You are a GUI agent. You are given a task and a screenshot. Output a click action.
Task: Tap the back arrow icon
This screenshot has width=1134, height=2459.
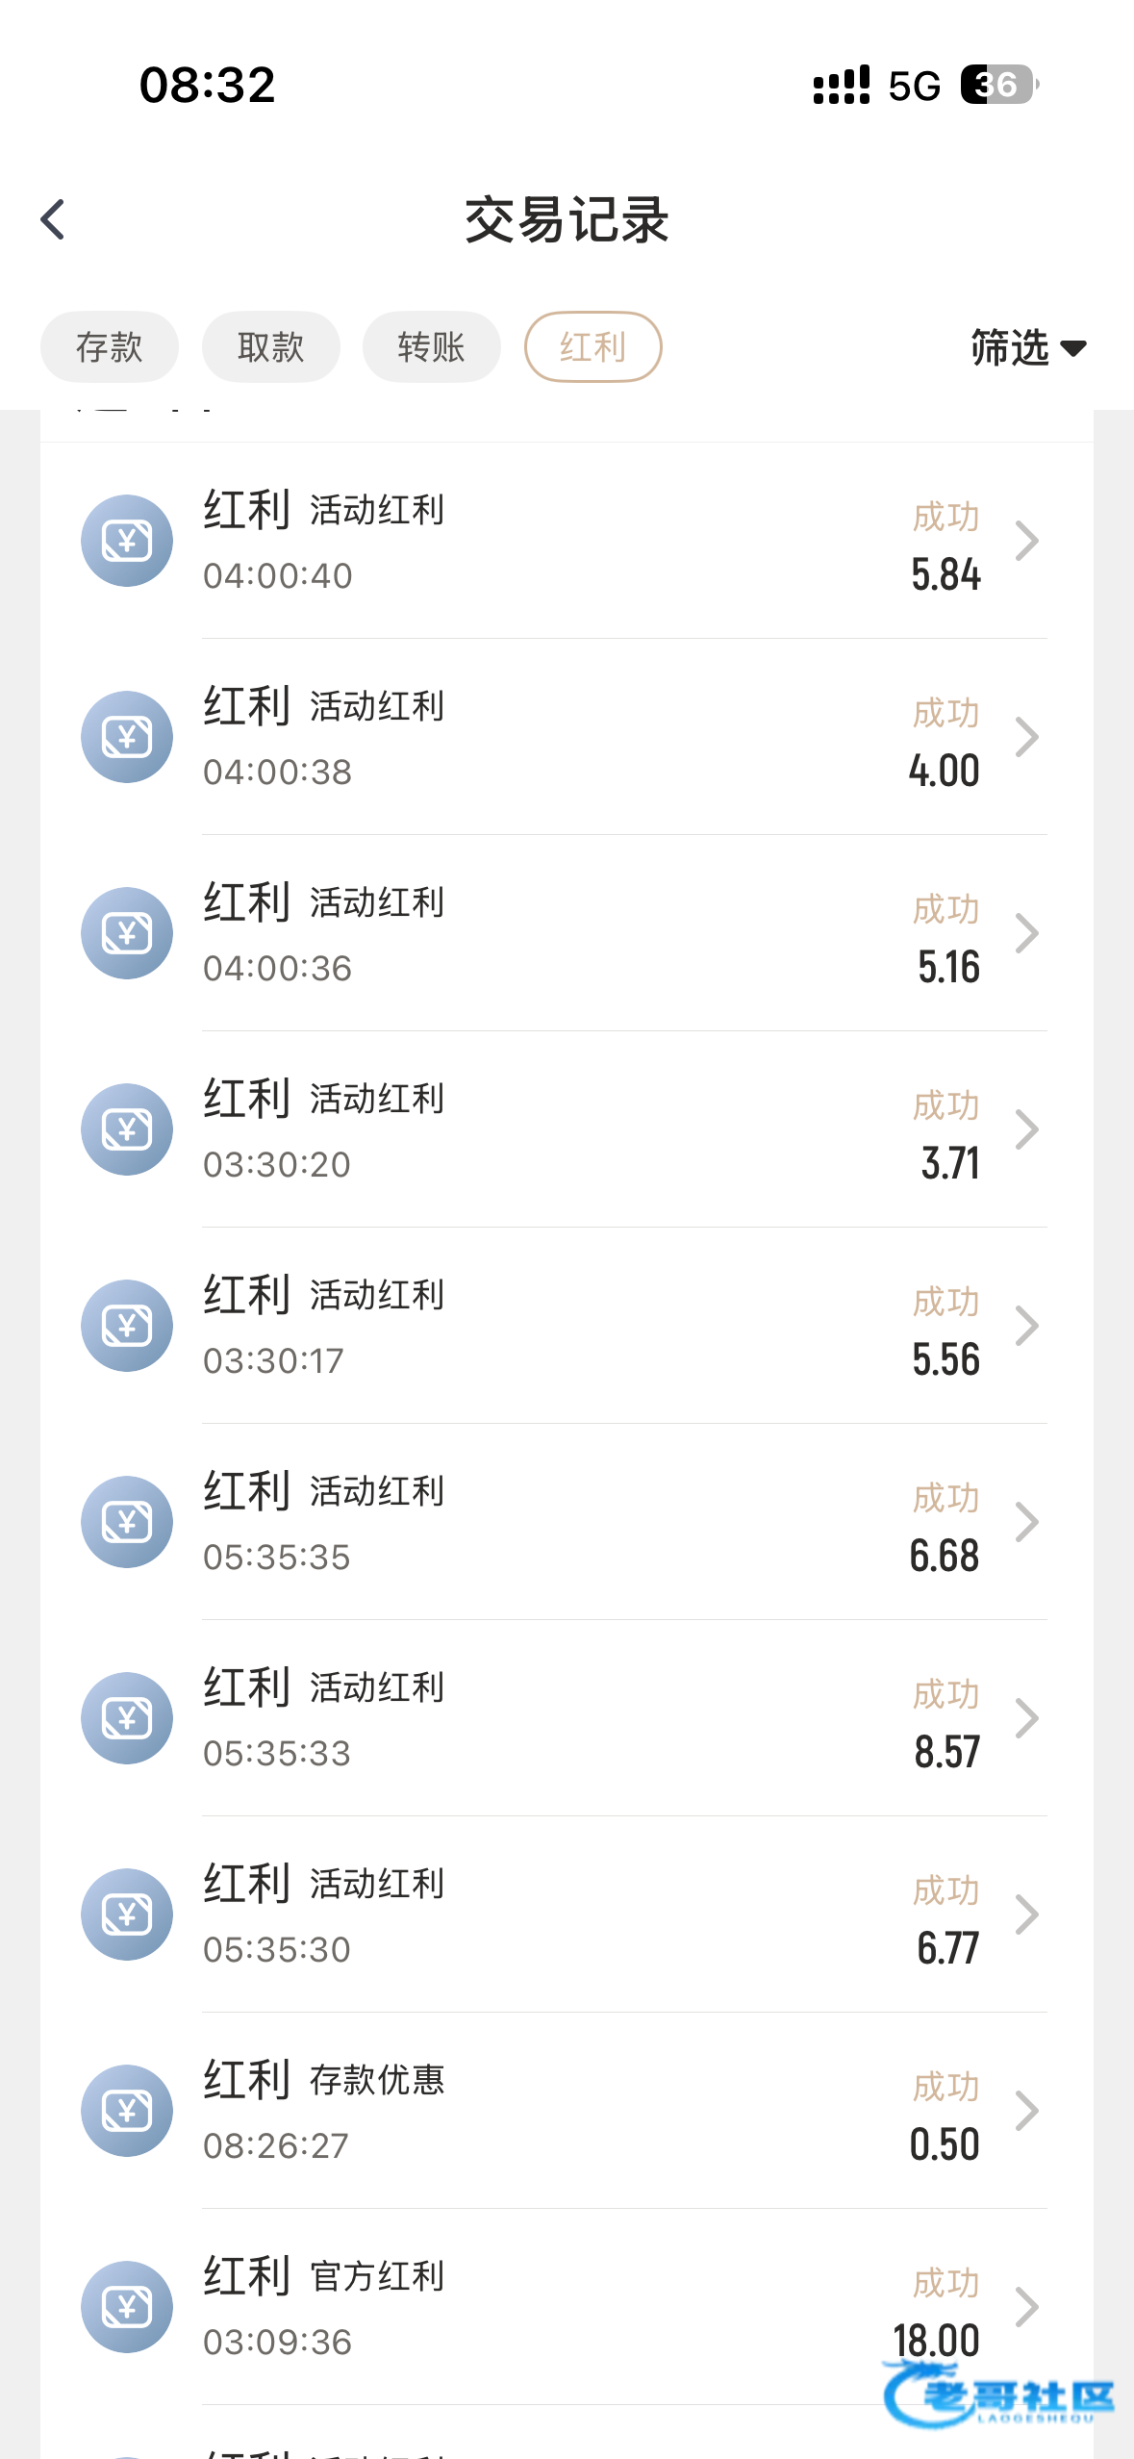point(54,219)
